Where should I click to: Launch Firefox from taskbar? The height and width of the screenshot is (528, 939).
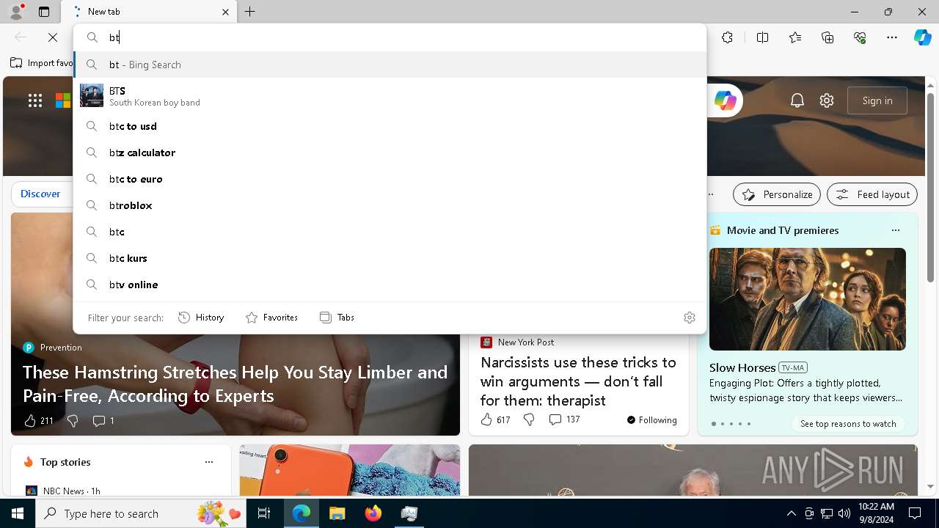[373, 513]
